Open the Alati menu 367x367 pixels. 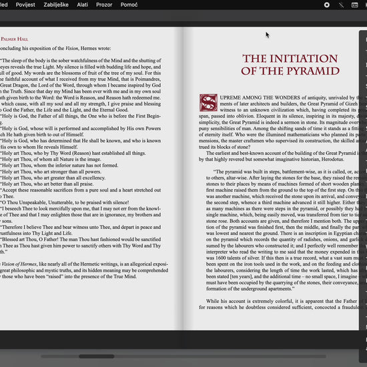coord(82,5)
